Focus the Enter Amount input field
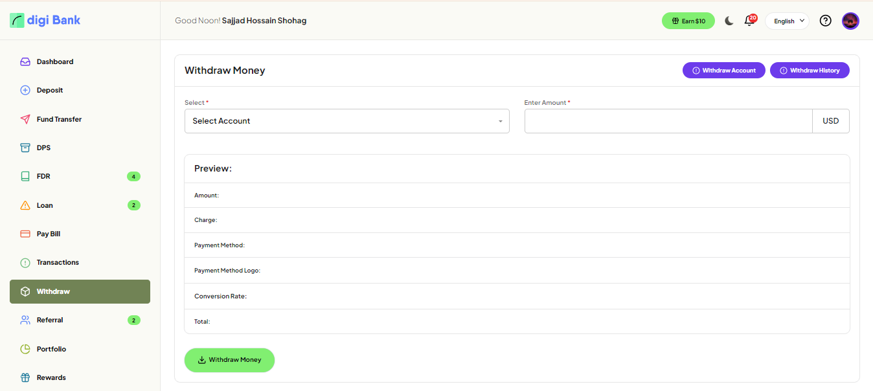 [x=668, y=121]
